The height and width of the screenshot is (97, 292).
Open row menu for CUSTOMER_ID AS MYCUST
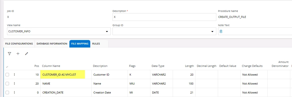[x=14, y=75]
